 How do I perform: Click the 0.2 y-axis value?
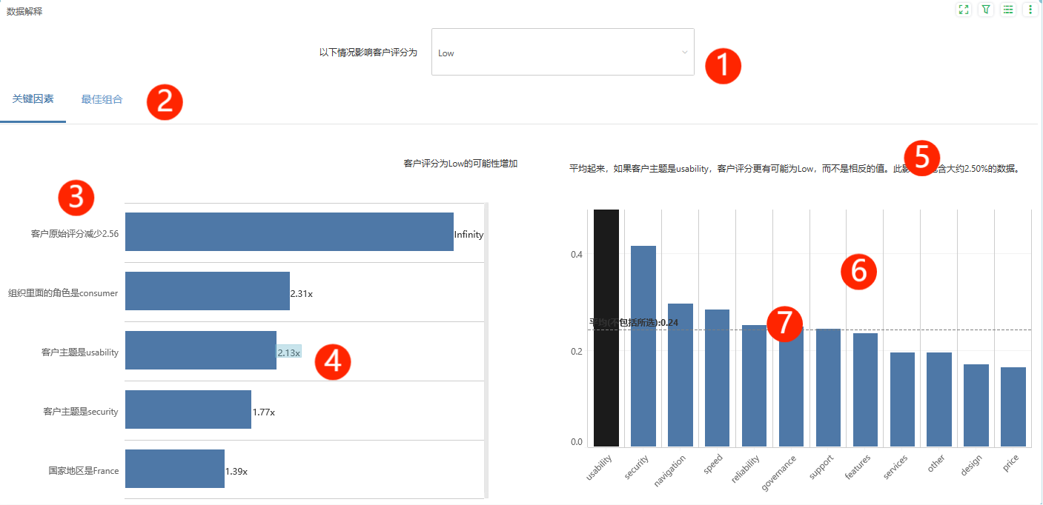(577, 351)
